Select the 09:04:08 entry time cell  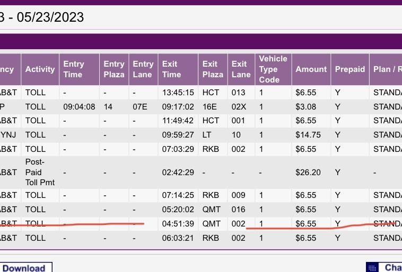(79, 106)
